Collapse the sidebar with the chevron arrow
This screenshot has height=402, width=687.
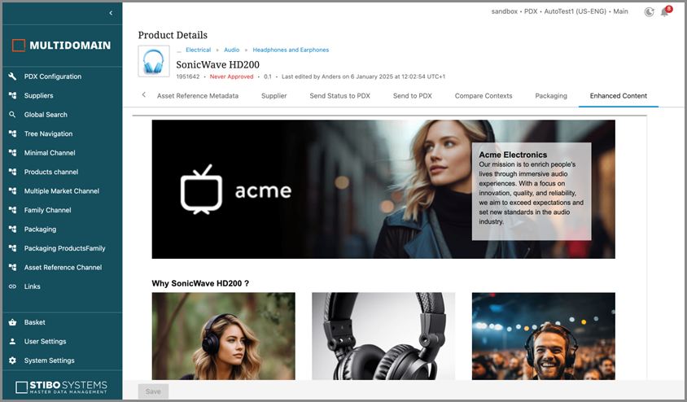111,13
